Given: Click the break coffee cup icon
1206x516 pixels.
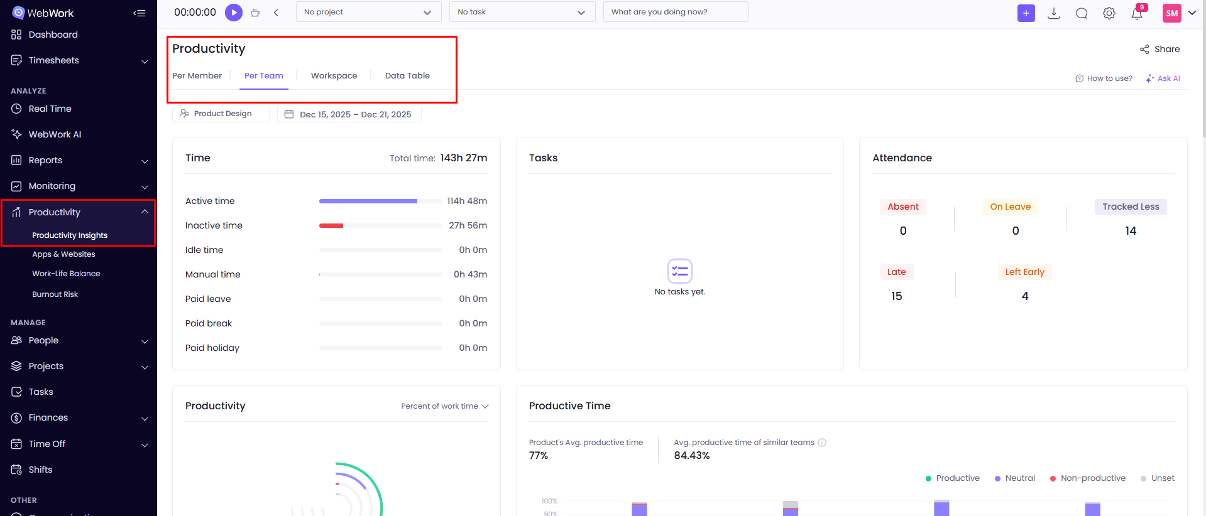Looking at the screenshot, I should pyautogui.click(x=255, y=13).
